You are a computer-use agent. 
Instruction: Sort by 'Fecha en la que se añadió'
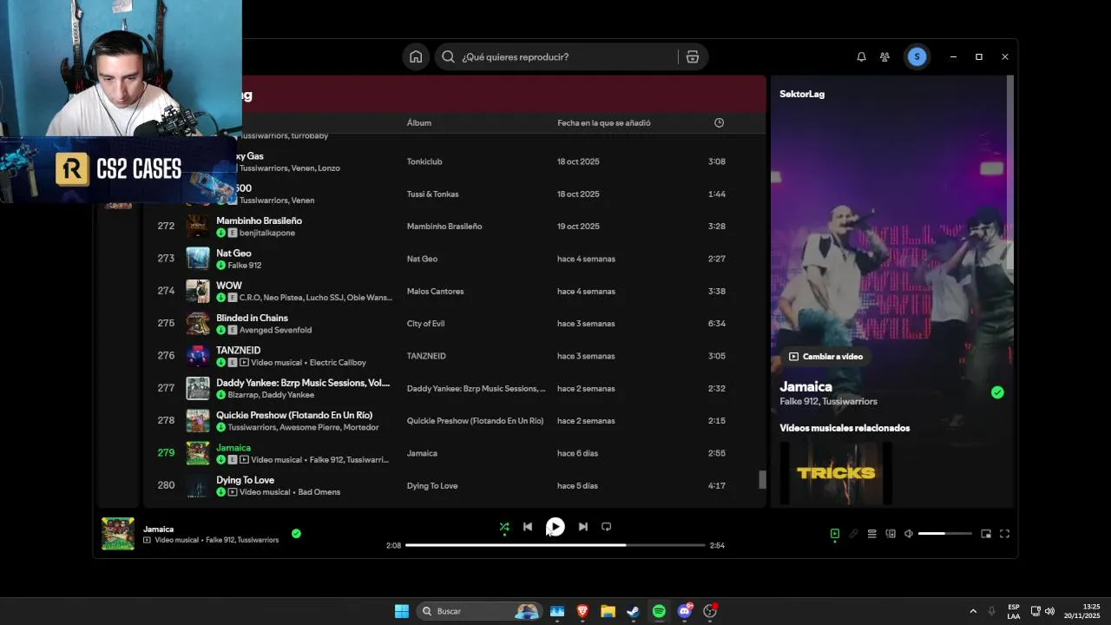[604, 123]
